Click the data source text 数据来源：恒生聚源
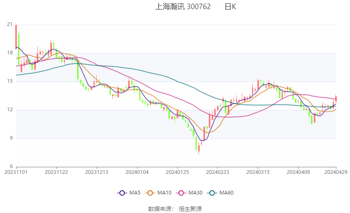The image size is (350, 213). click(175, 209)
